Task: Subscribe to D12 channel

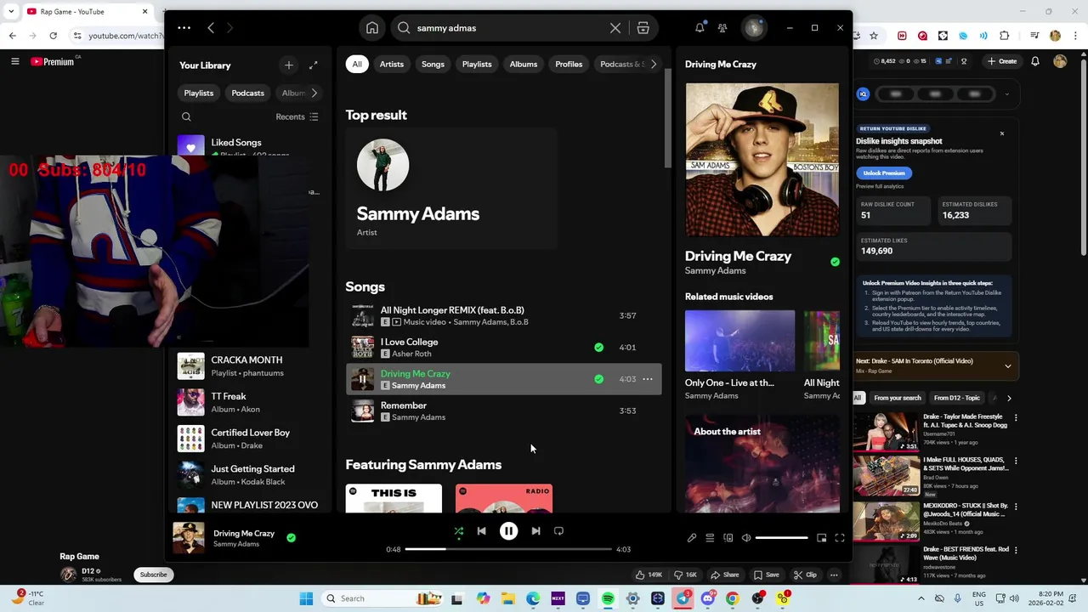Action: [x=154, y=575]
